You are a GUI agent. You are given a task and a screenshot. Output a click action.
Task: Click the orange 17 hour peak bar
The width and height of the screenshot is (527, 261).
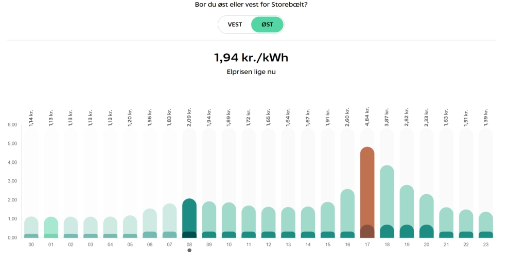[x=367, y=193]
